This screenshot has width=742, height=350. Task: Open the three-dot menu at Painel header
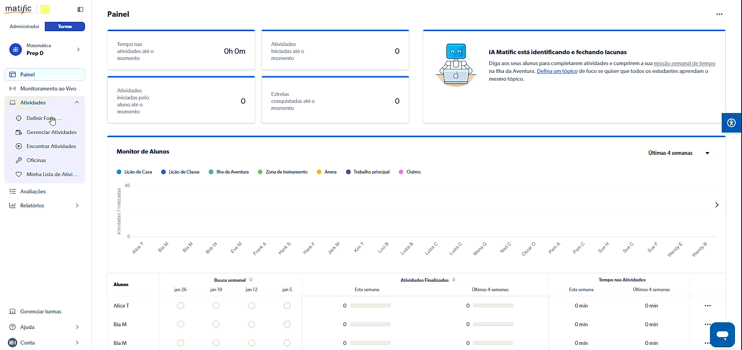click(719, 14)
